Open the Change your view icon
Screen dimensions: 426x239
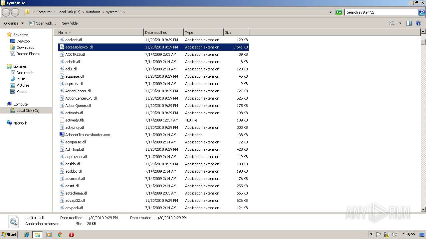[x=392, y=23]
